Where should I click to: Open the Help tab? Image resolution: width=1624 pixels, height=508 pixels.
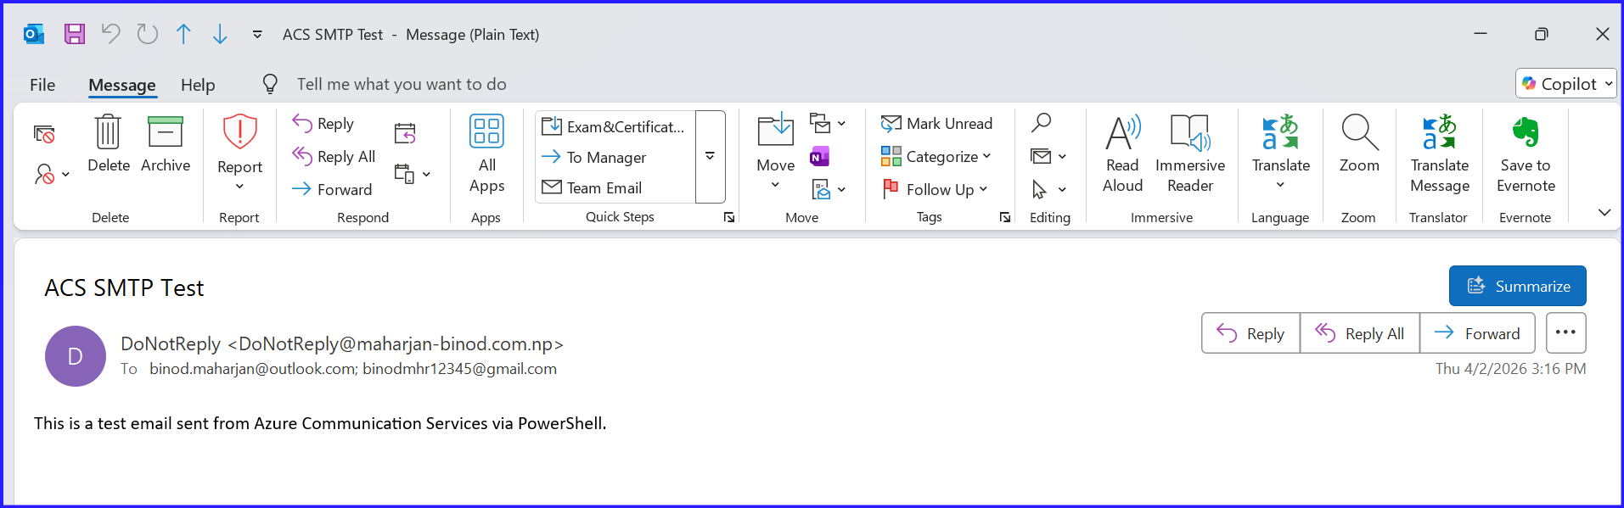click(x=198, y=85)
